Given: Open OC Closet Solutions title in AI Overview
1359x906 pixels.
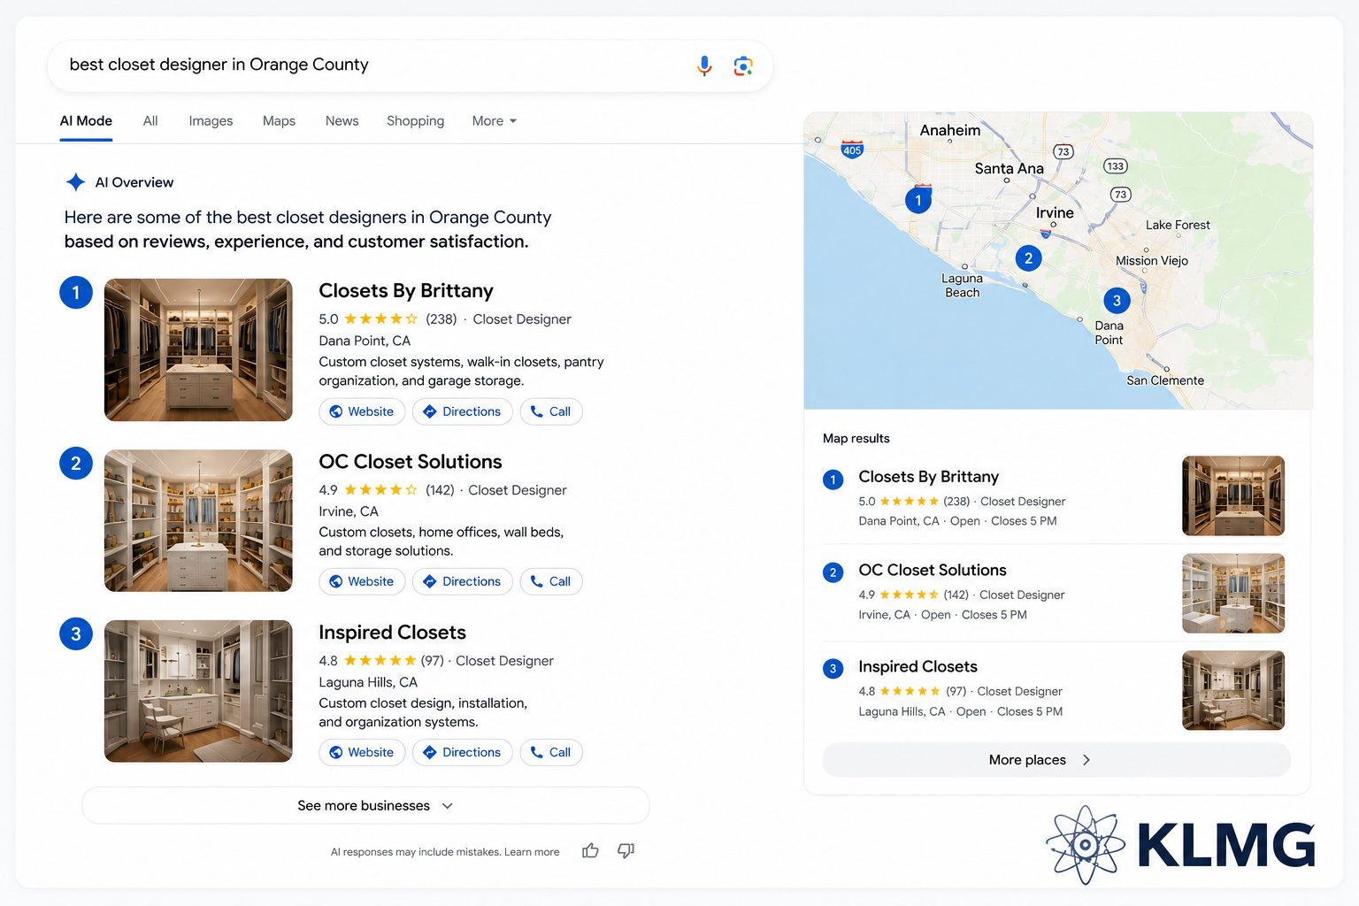Looking at the screenshot, I should (x=411, y=462).
